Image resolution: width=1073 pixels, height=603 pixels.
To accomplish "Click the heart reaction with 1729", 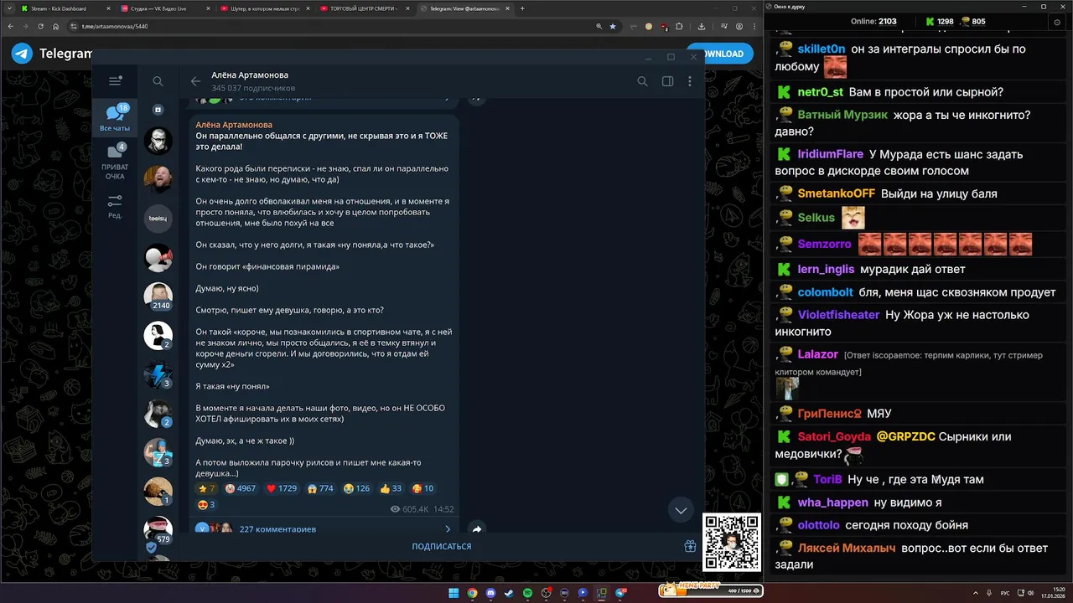I will click(x=281, y=488).
